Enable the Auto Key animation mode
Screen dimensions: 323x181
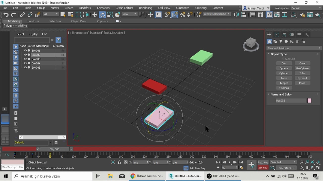[x=263, y=162]
